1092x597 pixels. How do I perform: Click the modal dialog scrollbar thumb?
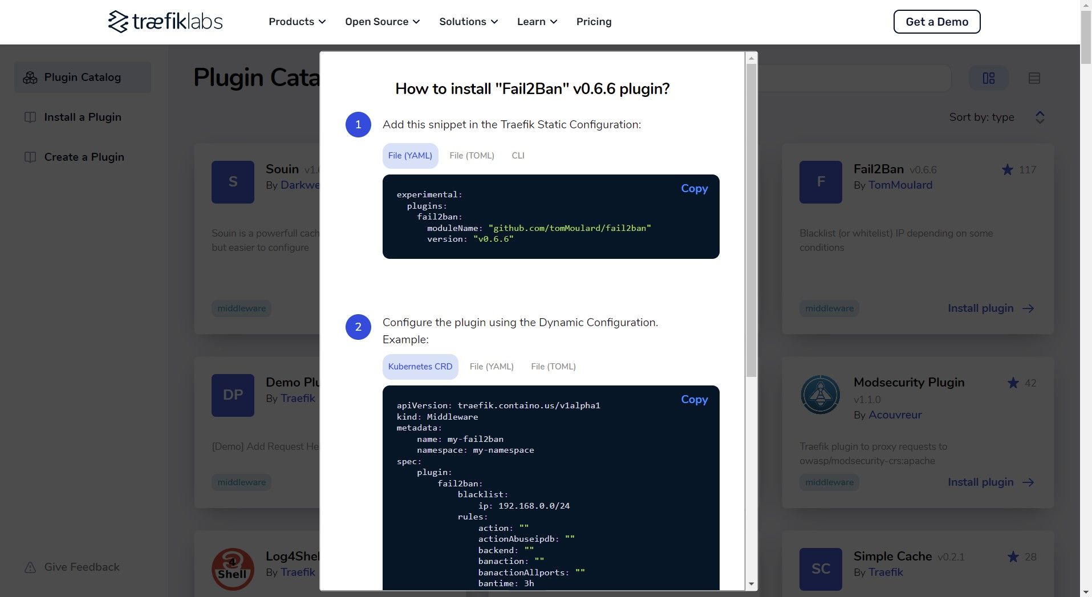(x=751, y=220)
